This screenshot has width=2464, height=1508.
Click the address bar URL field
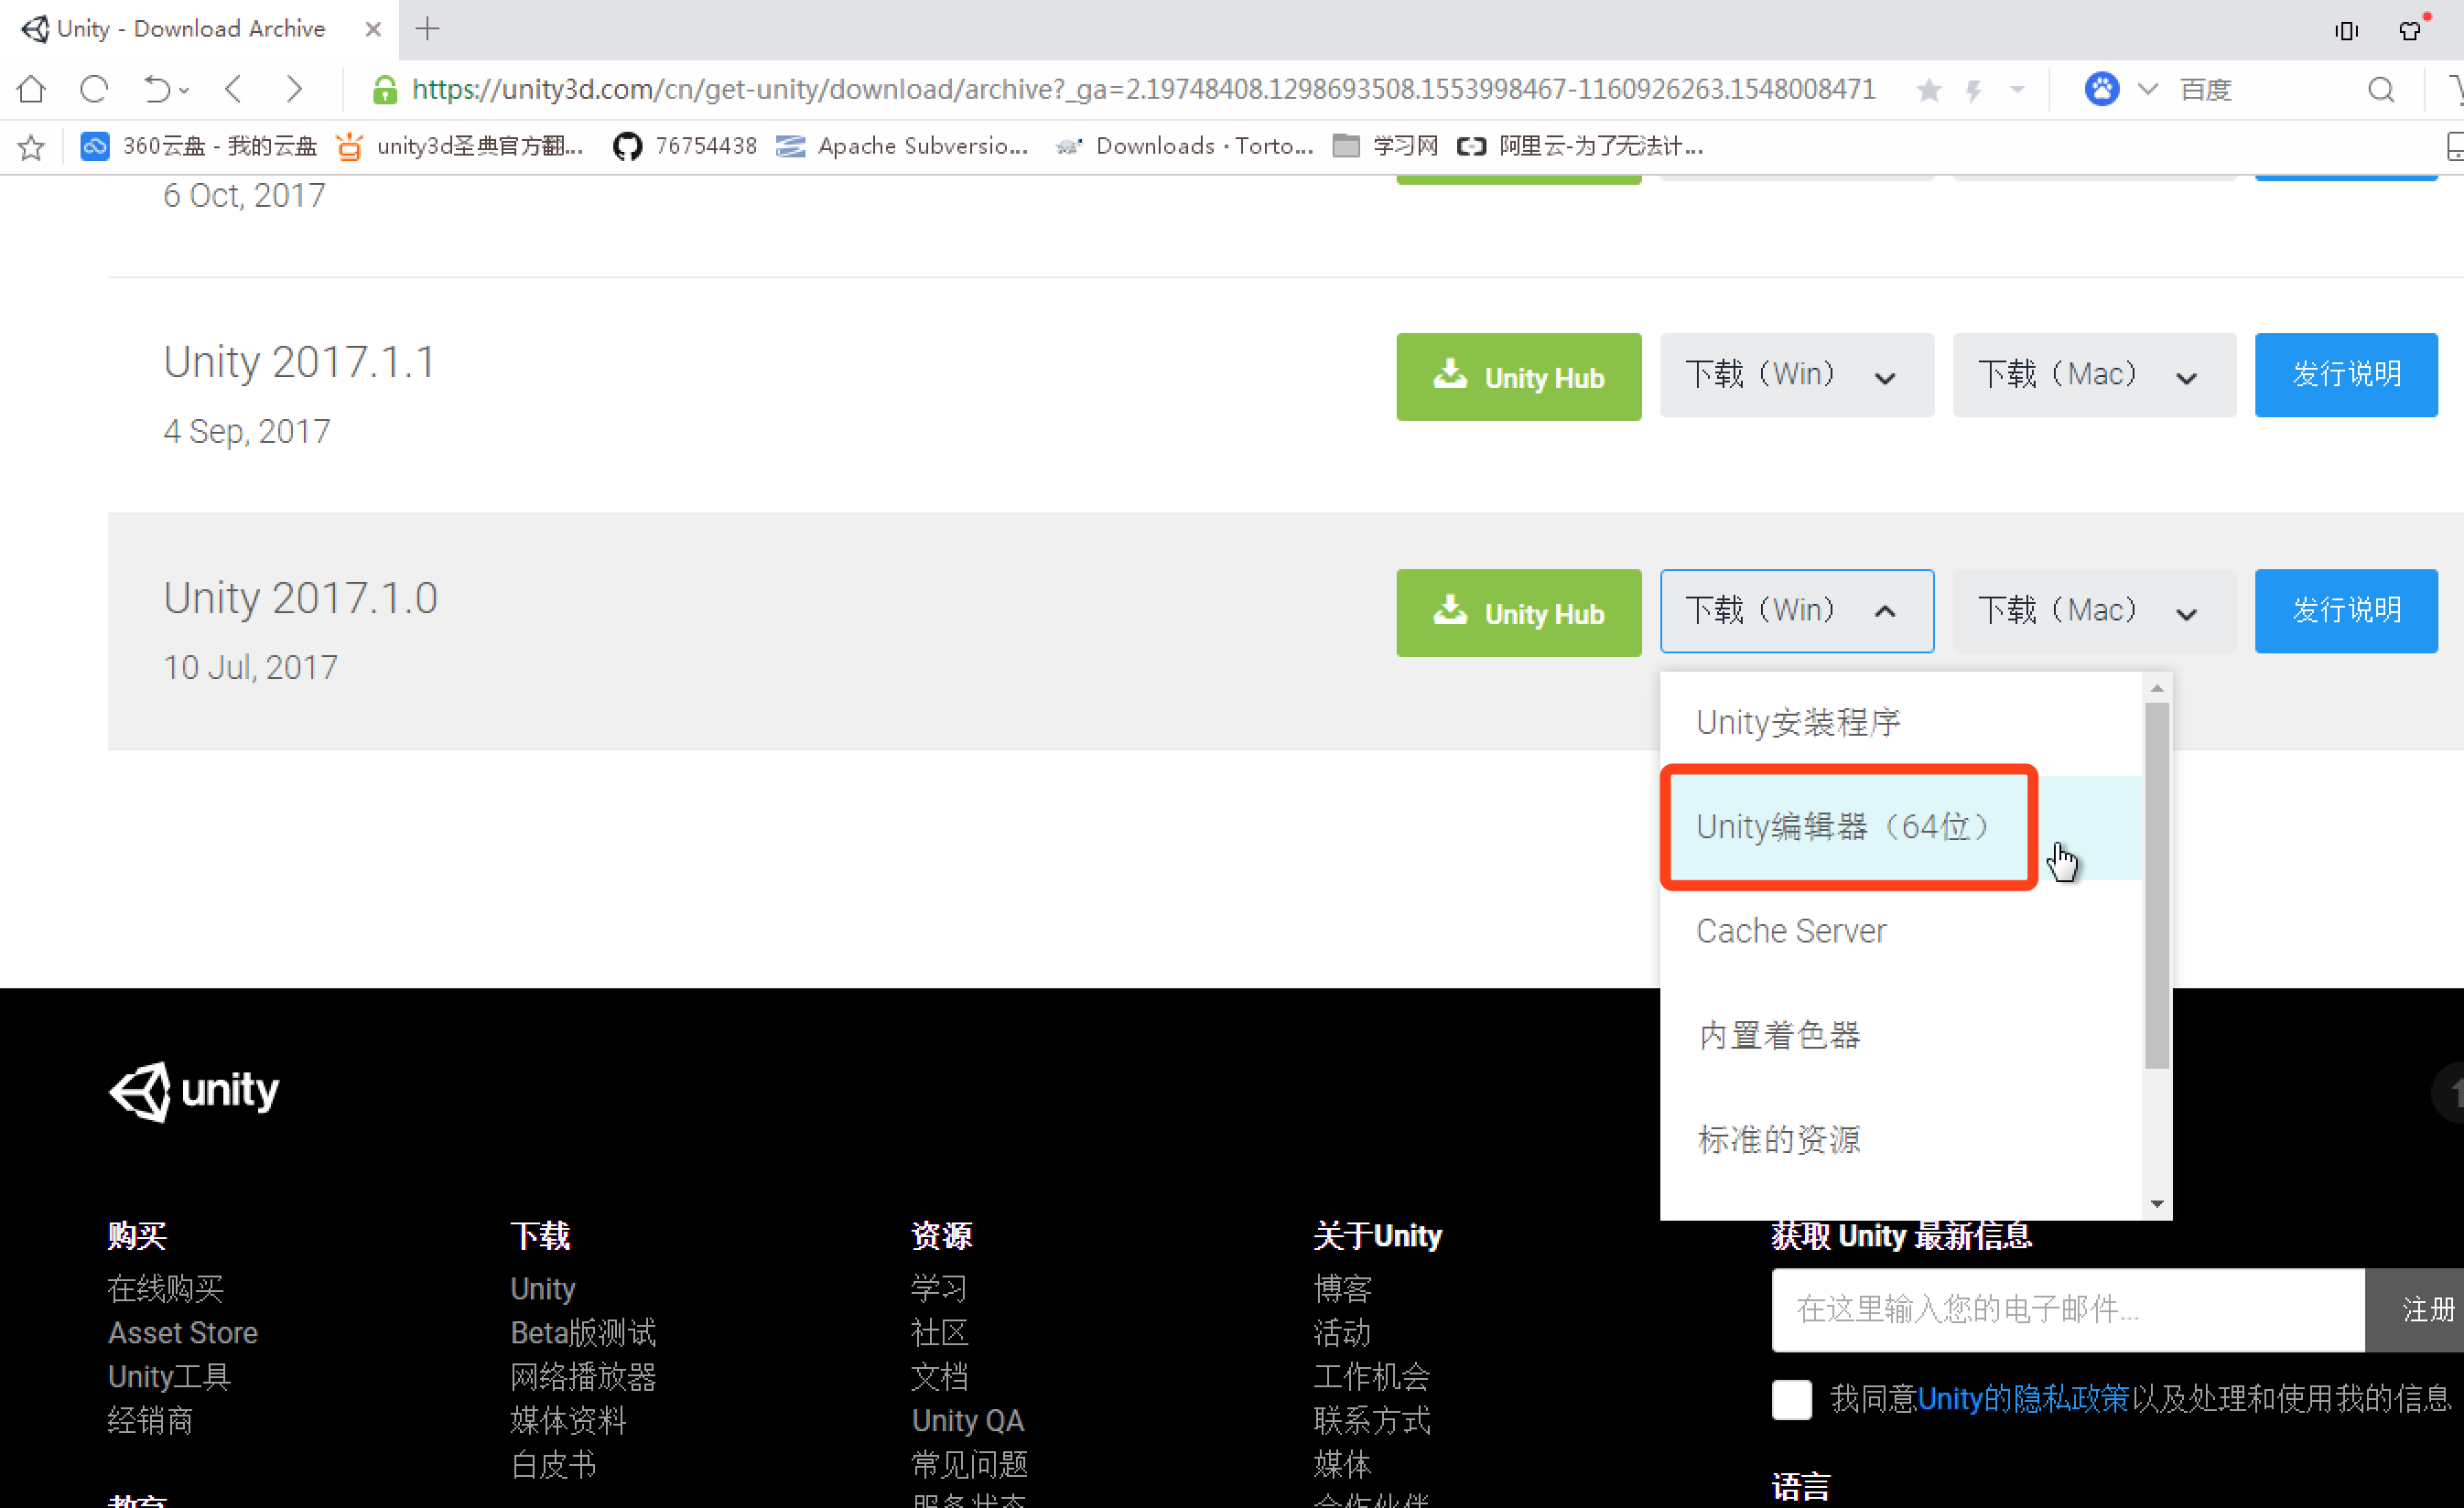pyautogui.click(x=1143, y=90)
